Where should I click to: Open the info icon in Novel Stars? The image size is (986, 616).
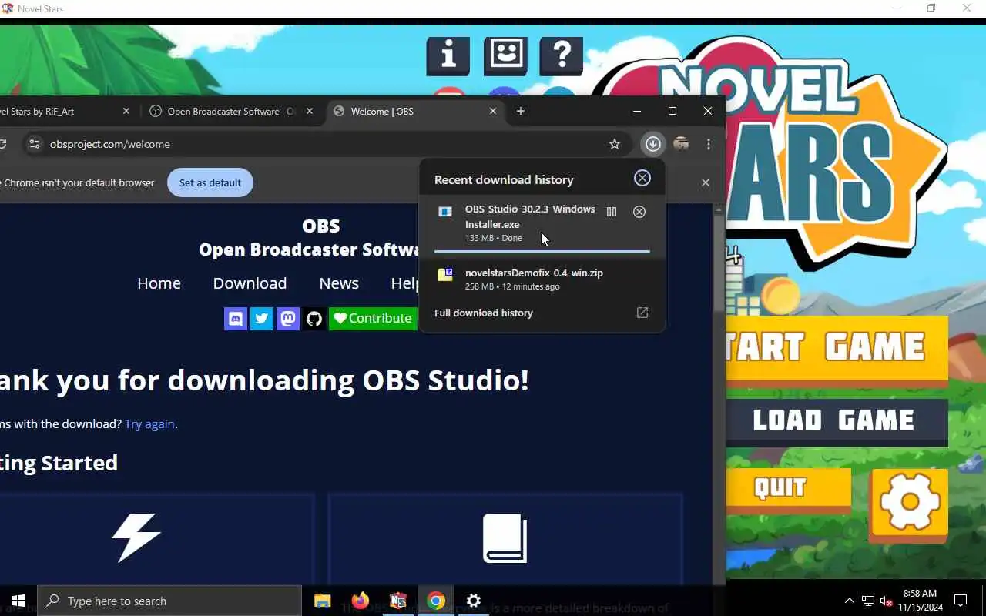click(448, 56)
